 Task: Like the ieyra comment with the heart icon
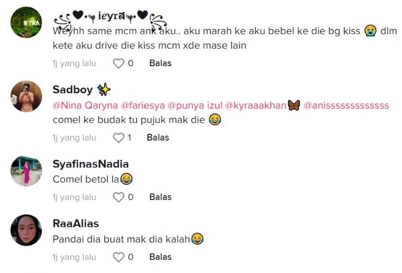click(118, 63)
